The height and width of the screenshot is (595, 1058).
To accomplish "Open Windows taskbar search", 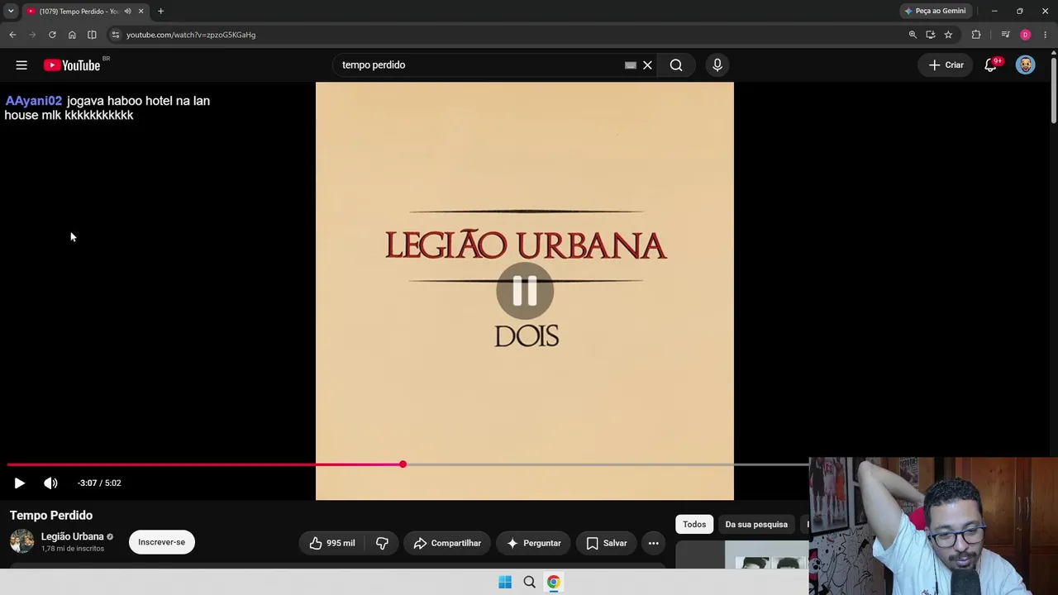I will (530, 582).
